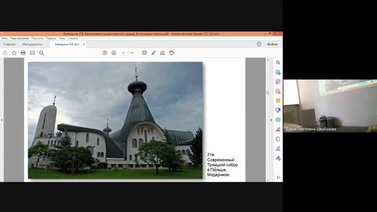
Task: Open the Просмотр menu
Action: click(x=38, y=38)
